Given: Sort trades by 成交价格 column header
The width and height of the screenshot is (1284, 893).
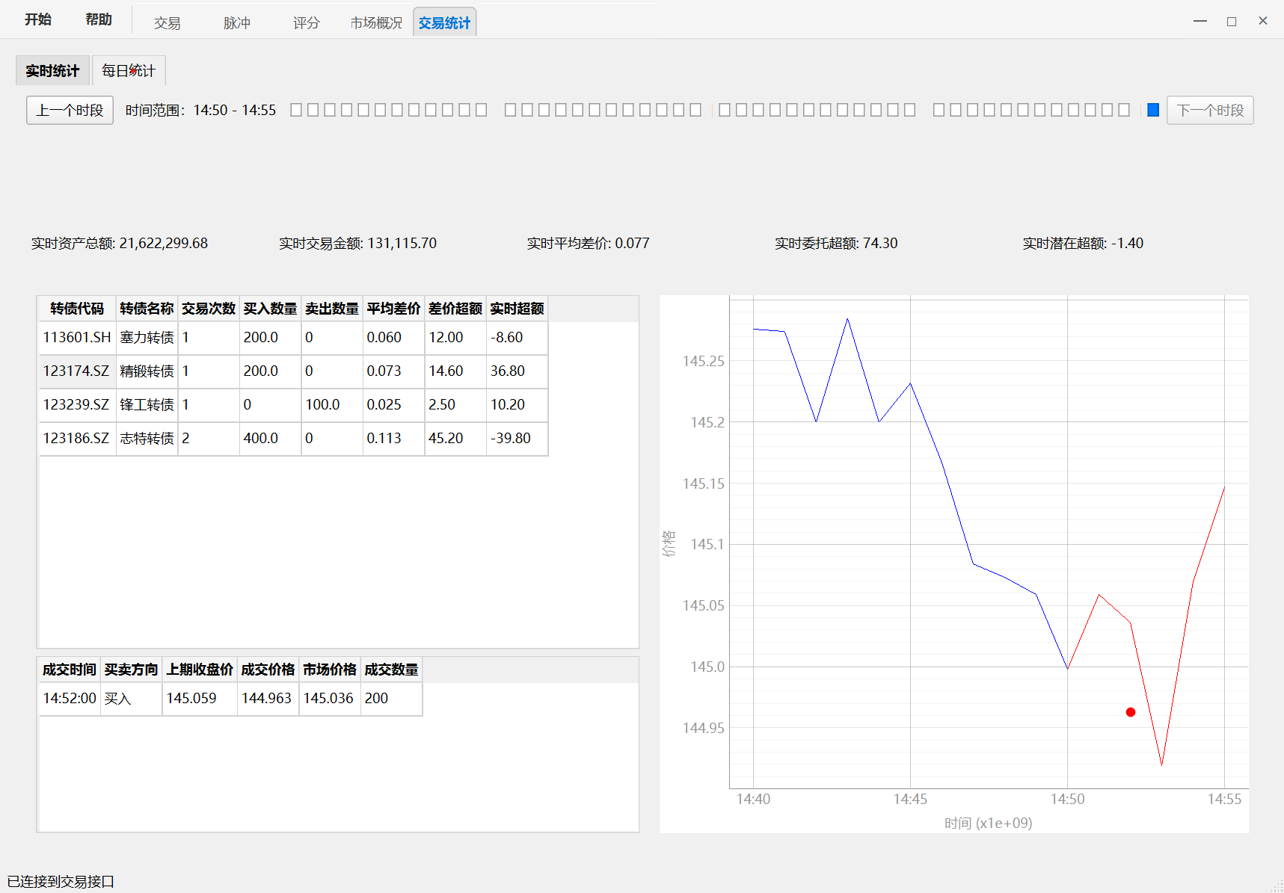Looking at the screenshot, I should 268,670.
